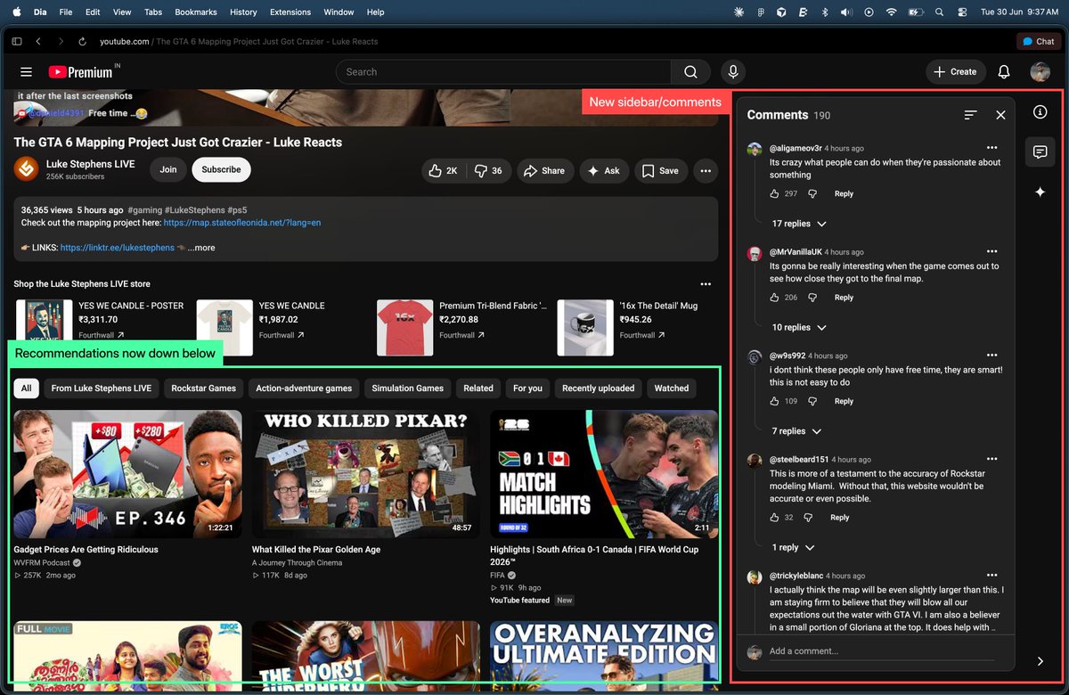Filter by Action-adventure games chip
The height and width of the screenshot is (695, 1069).
(x=304, y=388)
